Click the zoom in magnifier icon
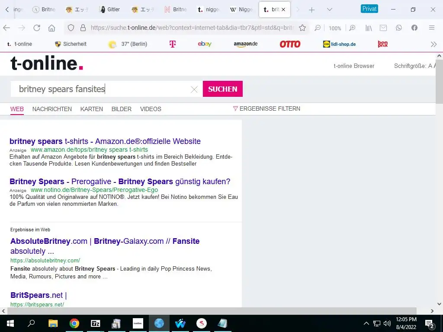This screenshot has width=443, height=332. coord(352,28)
